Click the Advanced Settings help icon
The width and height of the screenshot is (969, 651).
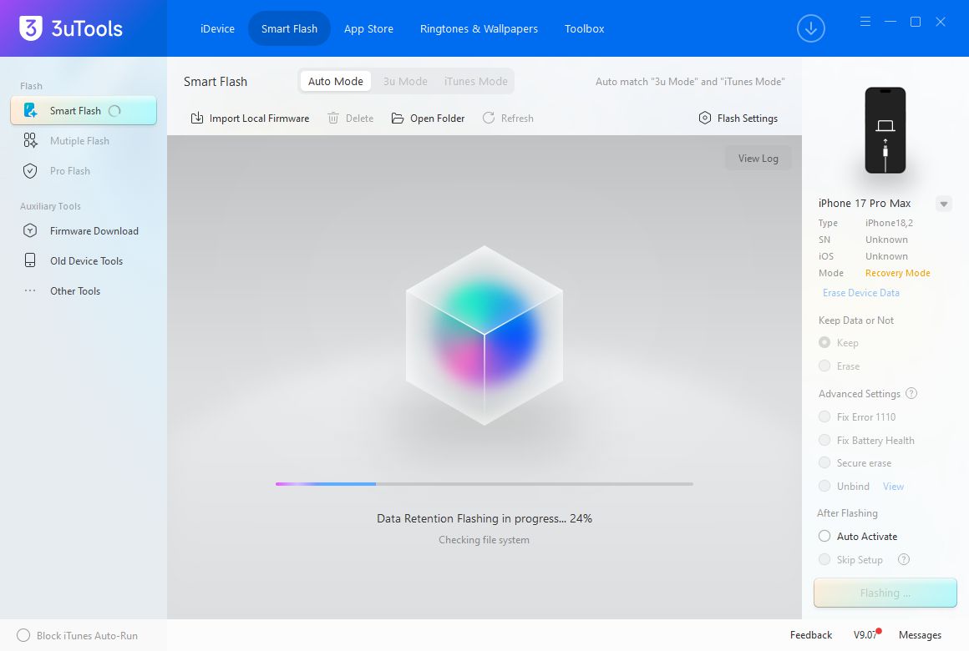tap(911, 393)
